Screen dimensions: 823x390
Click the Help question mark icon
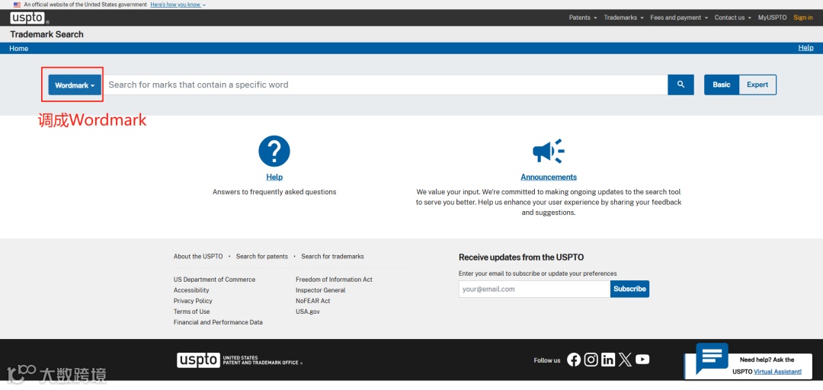pyautogui.click(x=274, y=151)
